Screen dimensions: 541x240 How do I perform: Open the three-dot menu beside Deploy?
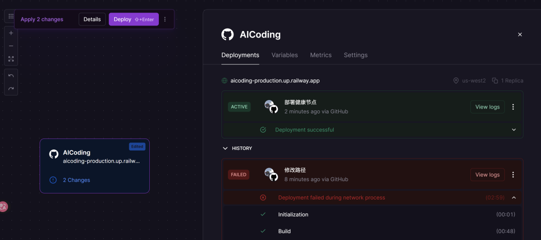[x=165, y=19]
